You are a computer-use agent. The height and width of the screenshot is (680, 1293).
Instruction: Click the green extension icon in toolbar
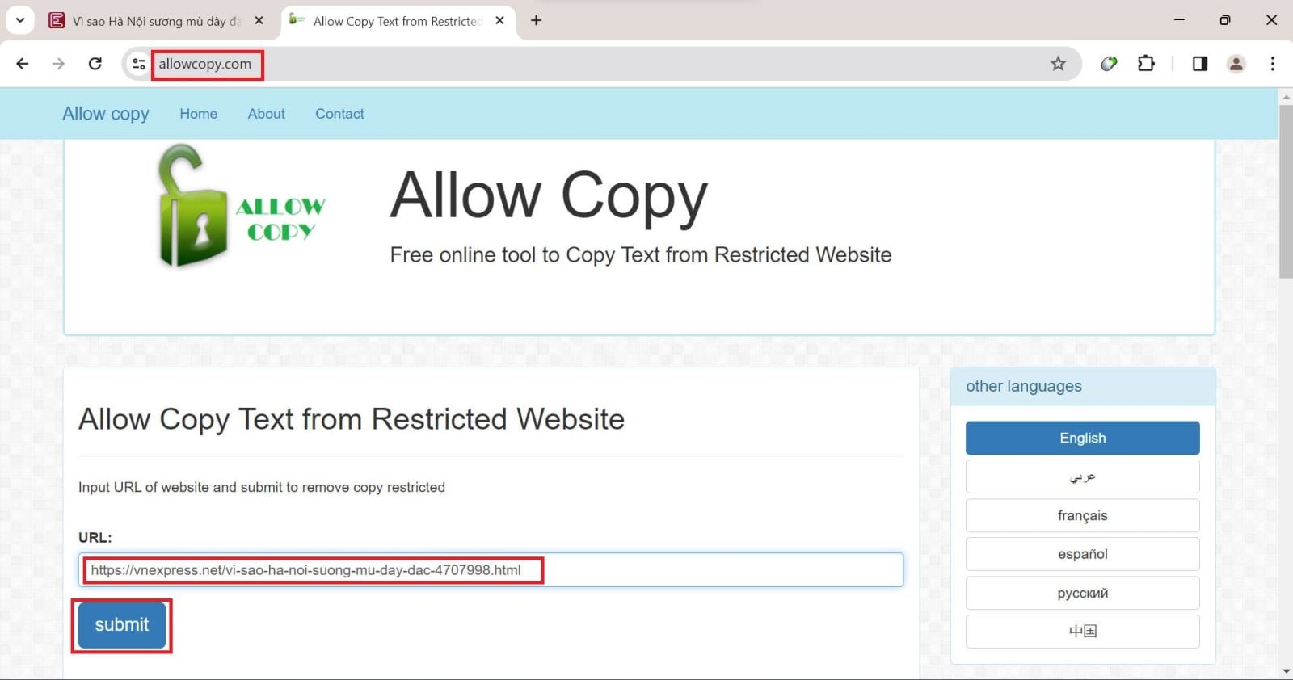click(1109, 64)
